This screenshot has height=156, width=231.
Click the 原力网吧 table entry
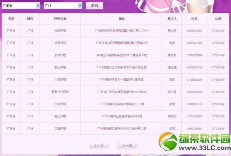click(60, 116)
